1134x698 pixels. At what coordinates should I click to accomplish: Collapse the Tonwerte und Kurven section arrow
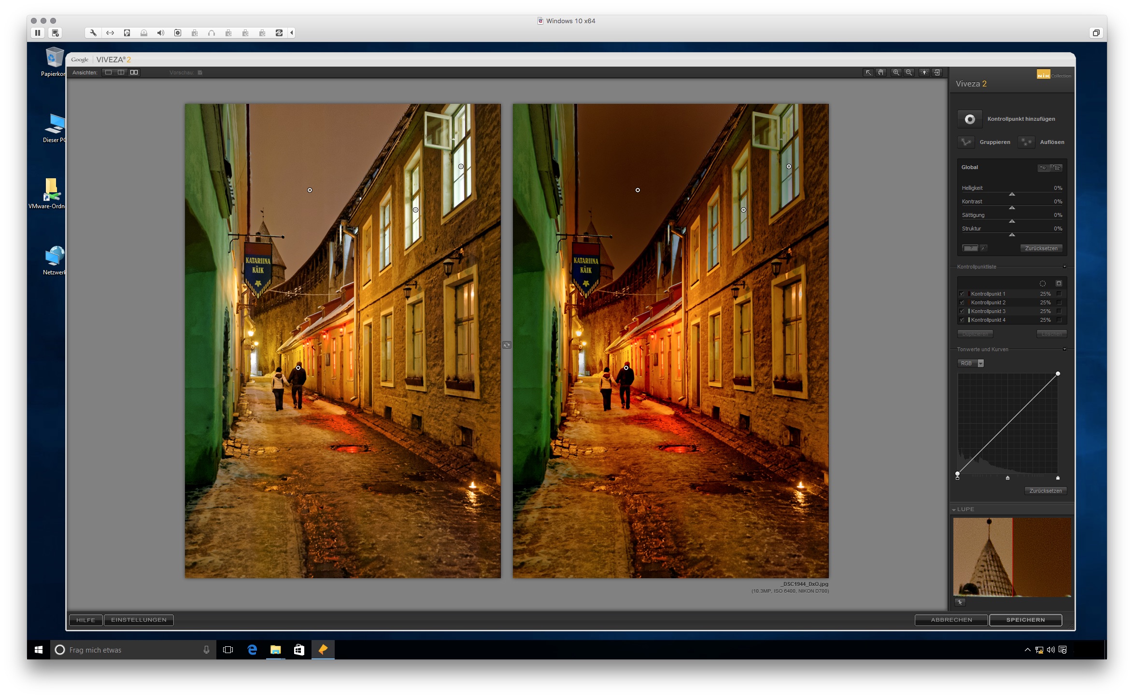point(1064,349)
